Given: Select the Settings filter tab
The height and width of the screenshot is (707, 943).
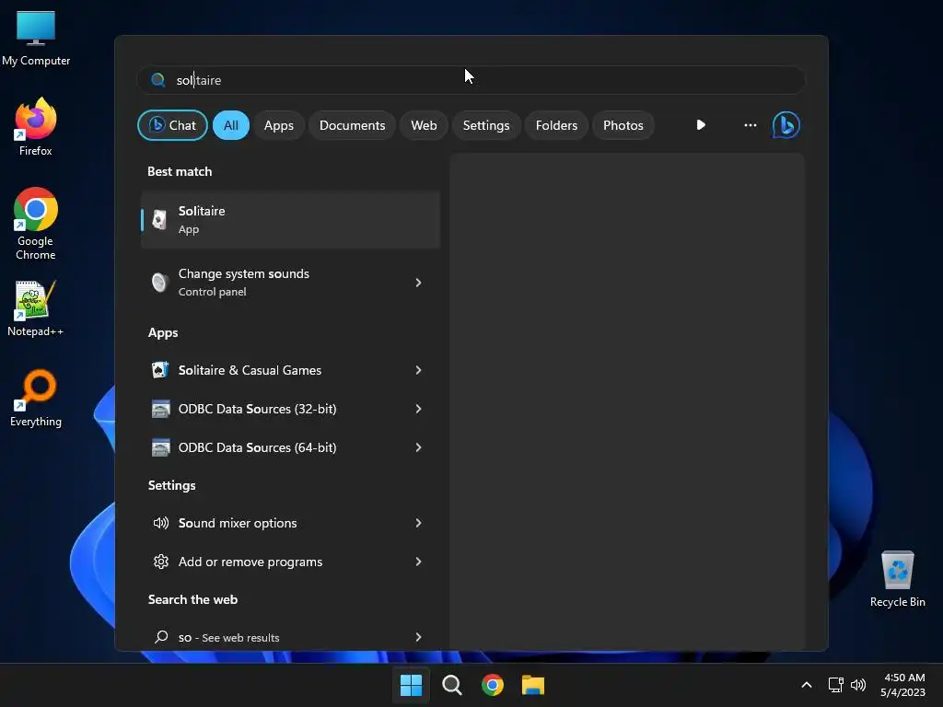Looking at the screenshot, I should pos(486,125).
